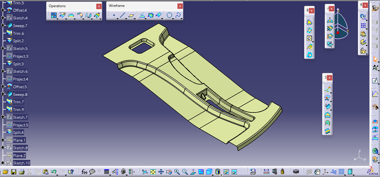Click the Undo arrow icon

[53, 172]
